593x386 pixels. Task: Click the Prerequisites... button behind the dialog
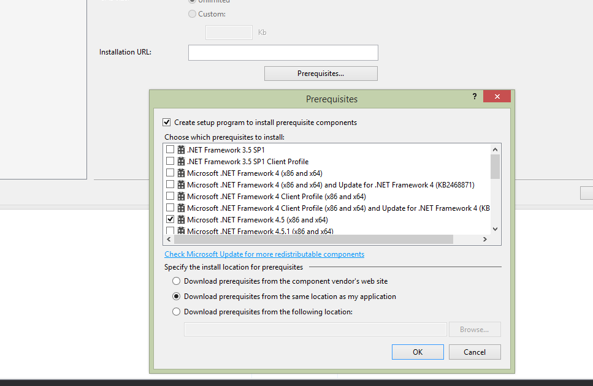coord(320,73)
